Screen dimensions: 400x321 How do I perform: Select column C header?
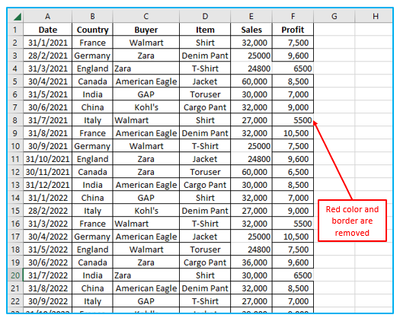[x=146, y=17]
